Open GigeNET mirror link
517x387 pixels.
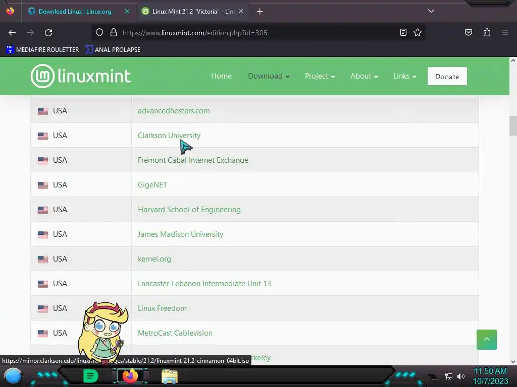[152, 185]
